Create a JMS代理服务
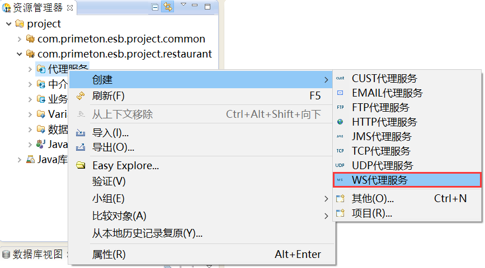This screenshot has height=268, width=485. [407, 136]
